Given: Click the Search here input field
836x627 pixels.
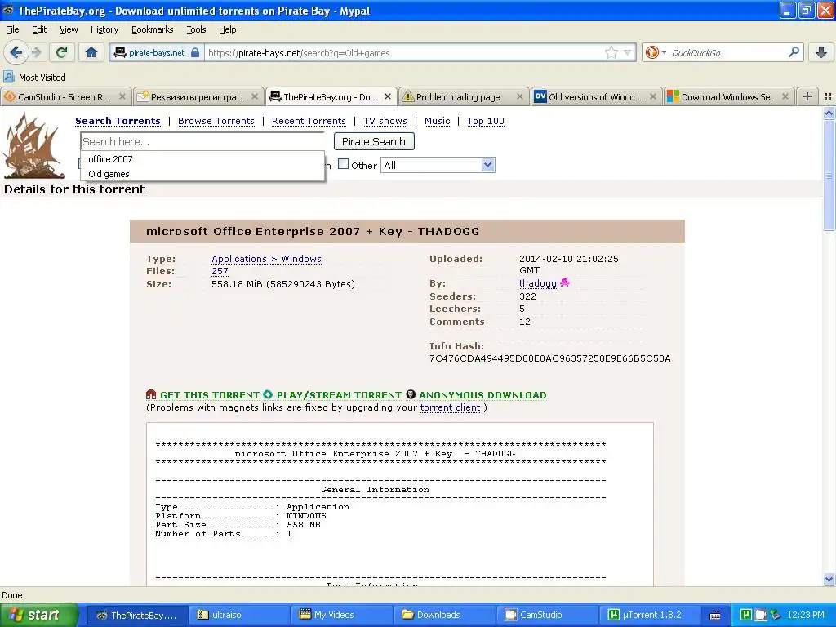Looking at the screenshot, I should point(203,141).
